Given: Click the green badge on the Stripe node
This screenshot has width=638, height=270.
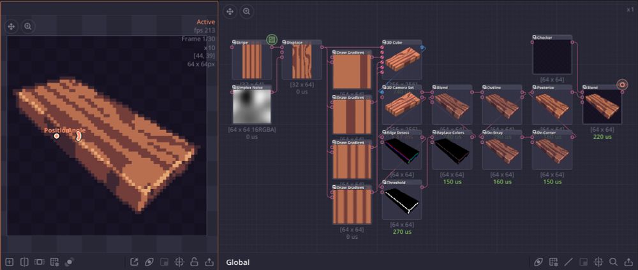Looking at the screenshot, I should click(x=272, y=39).
